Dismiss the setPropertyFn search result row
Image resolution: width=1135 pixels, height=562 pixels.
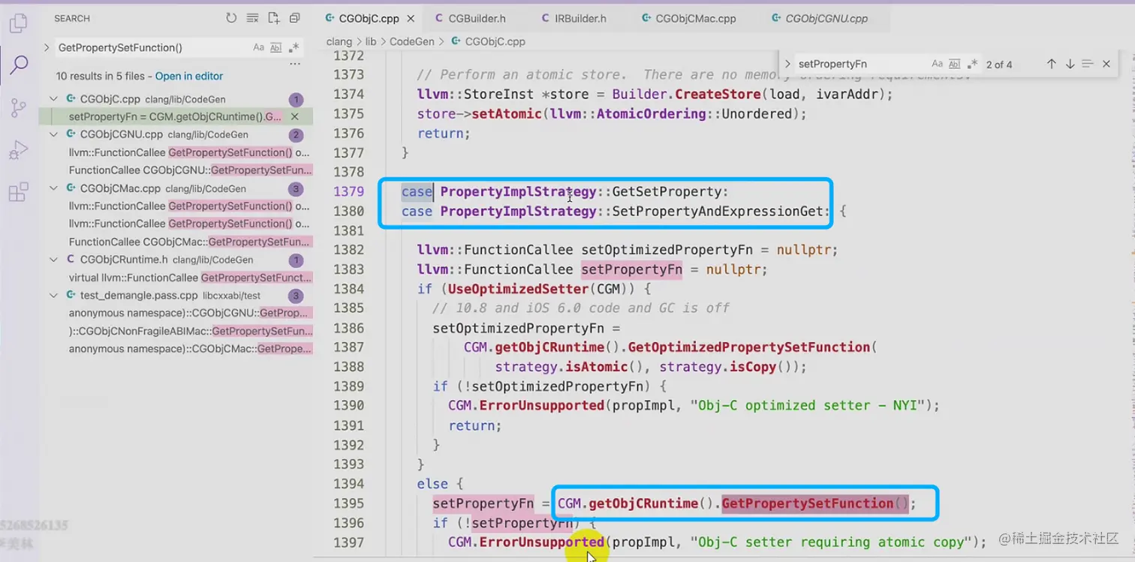[x=295, y=117]
